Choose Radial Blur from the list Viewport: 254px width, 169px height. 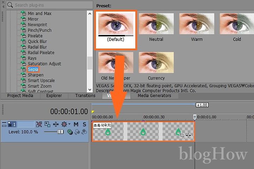tap(37, 47)
